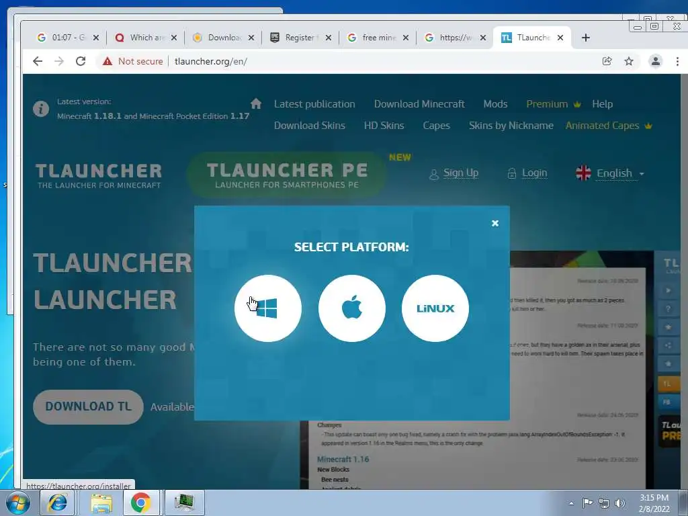Image resolution: width=688 pixels, height=516 pixels.
Task: Click the site home icon
Action: point(256,103)
